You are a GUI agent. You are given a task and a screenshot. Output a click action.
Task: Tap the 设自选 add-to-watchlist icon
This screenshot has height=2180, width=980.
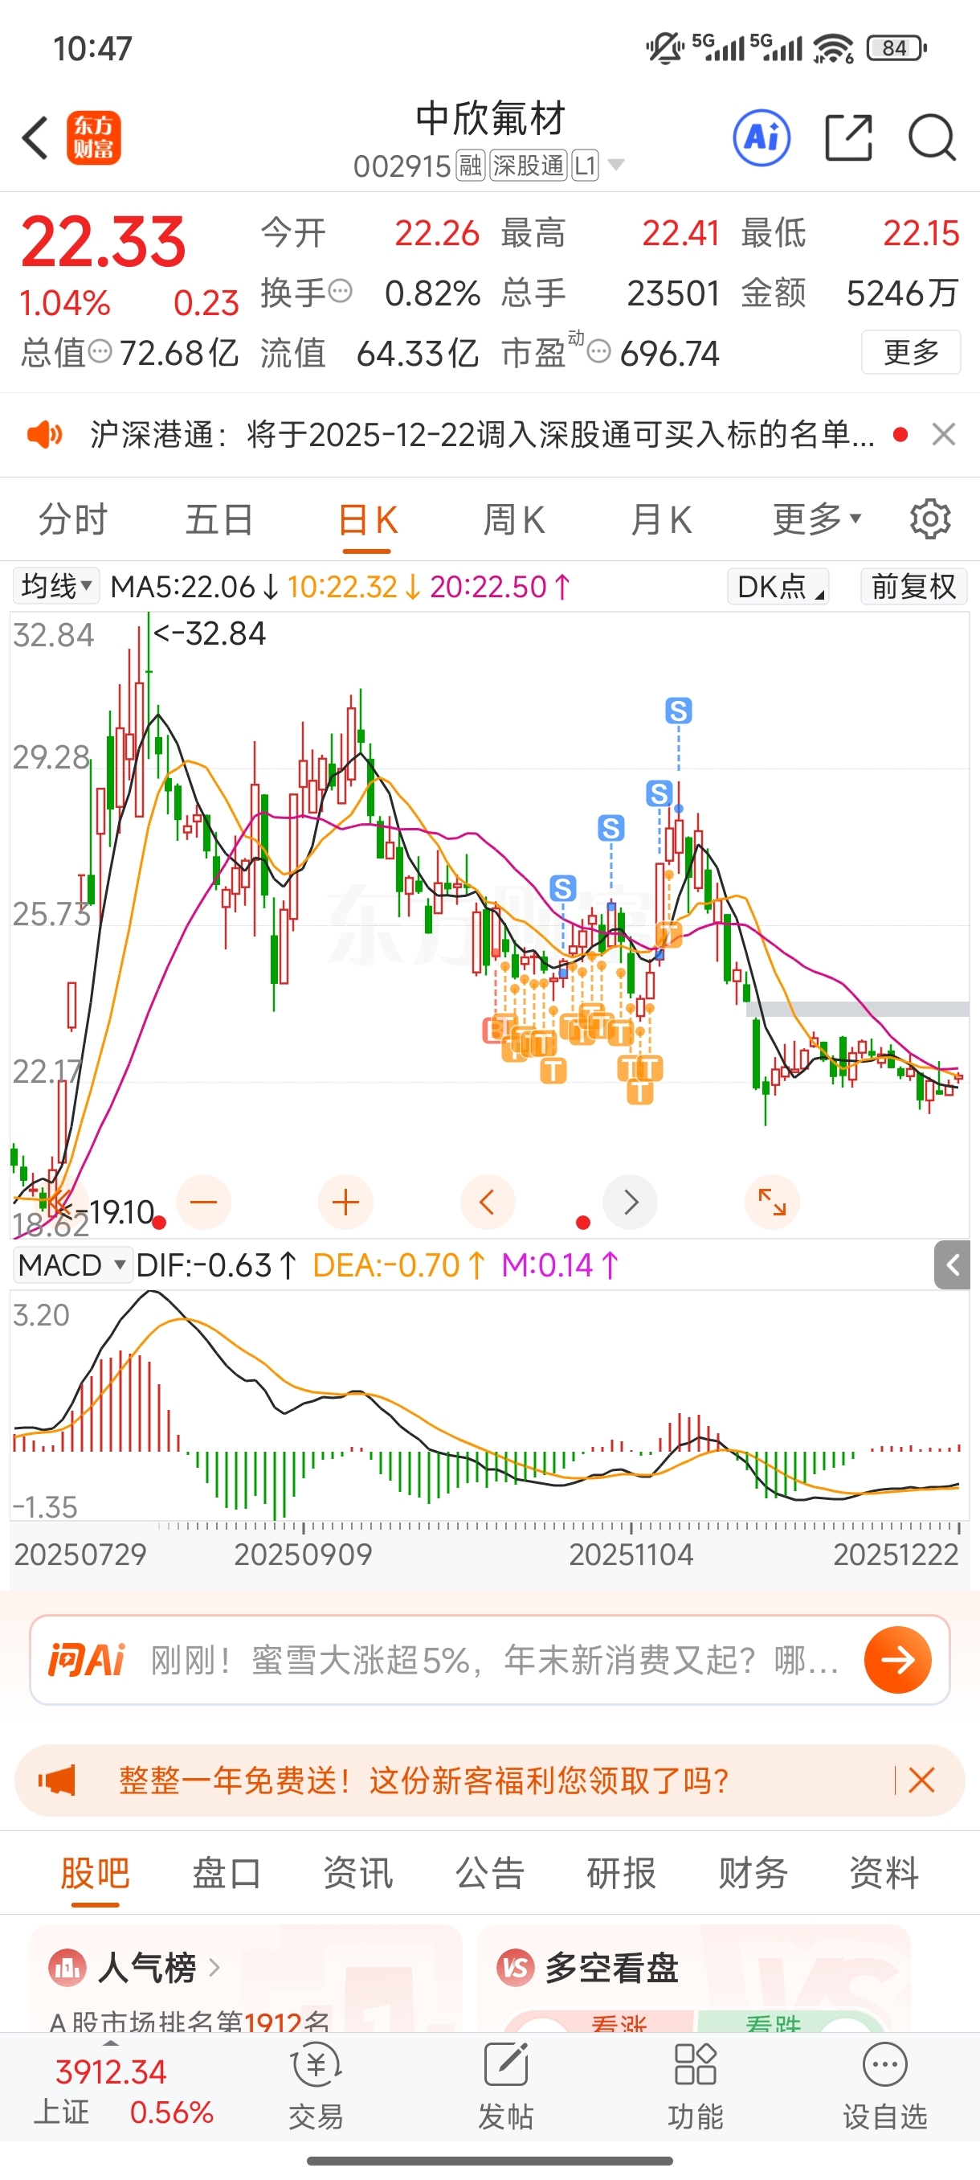pos(885,2085)
